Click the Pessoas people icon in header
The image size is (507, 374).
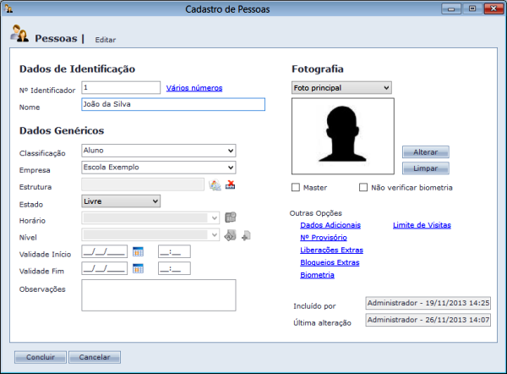[x=21, y=35]
